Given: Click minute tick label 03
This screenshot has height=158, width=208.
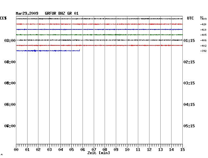Looking at the screenshot, I should [x=49, y=150].
